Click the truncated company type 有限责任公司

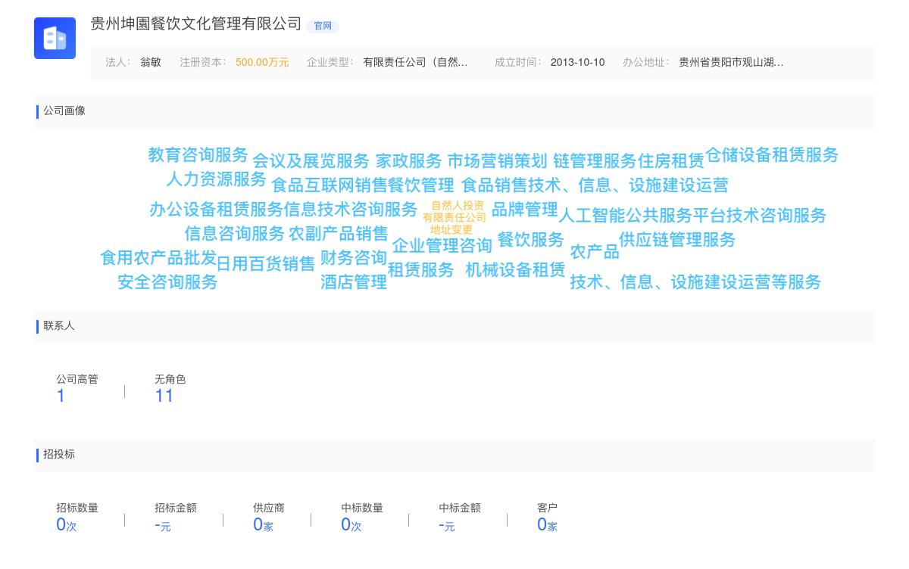point(415,63)
